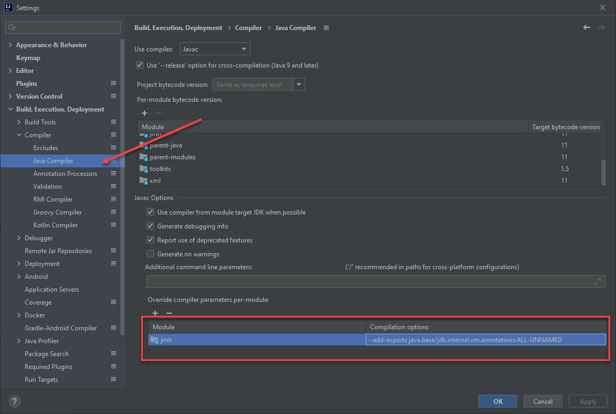Image resolution: width=616 pixels, height=414 pixels.
Task: Click the project icon next to Validation
Action: coord(113,187)
